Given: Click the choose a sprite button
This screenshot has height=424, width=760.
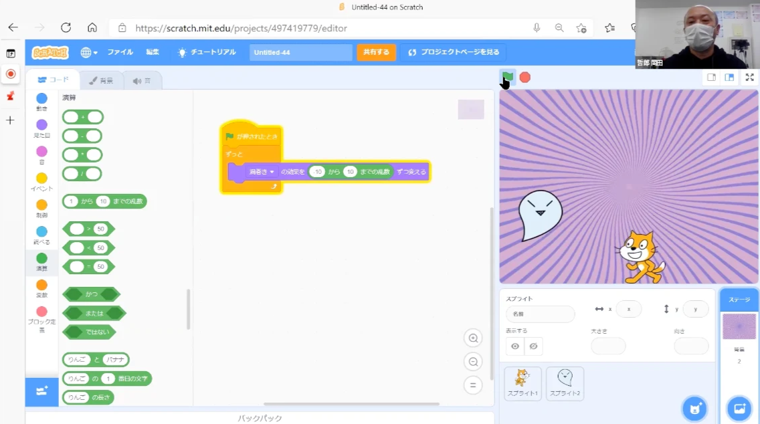Looking at the screenshot, I should tap(694, 409).
